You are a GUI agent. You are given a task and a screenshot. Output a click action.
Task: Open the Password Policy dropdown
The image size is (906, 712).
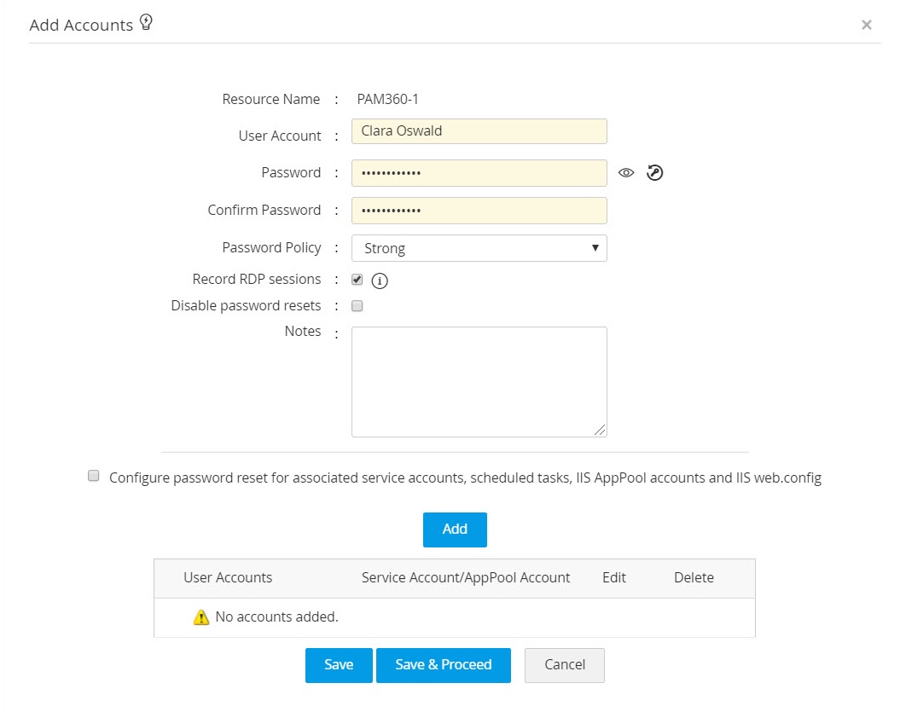click(x=479, y=248)
